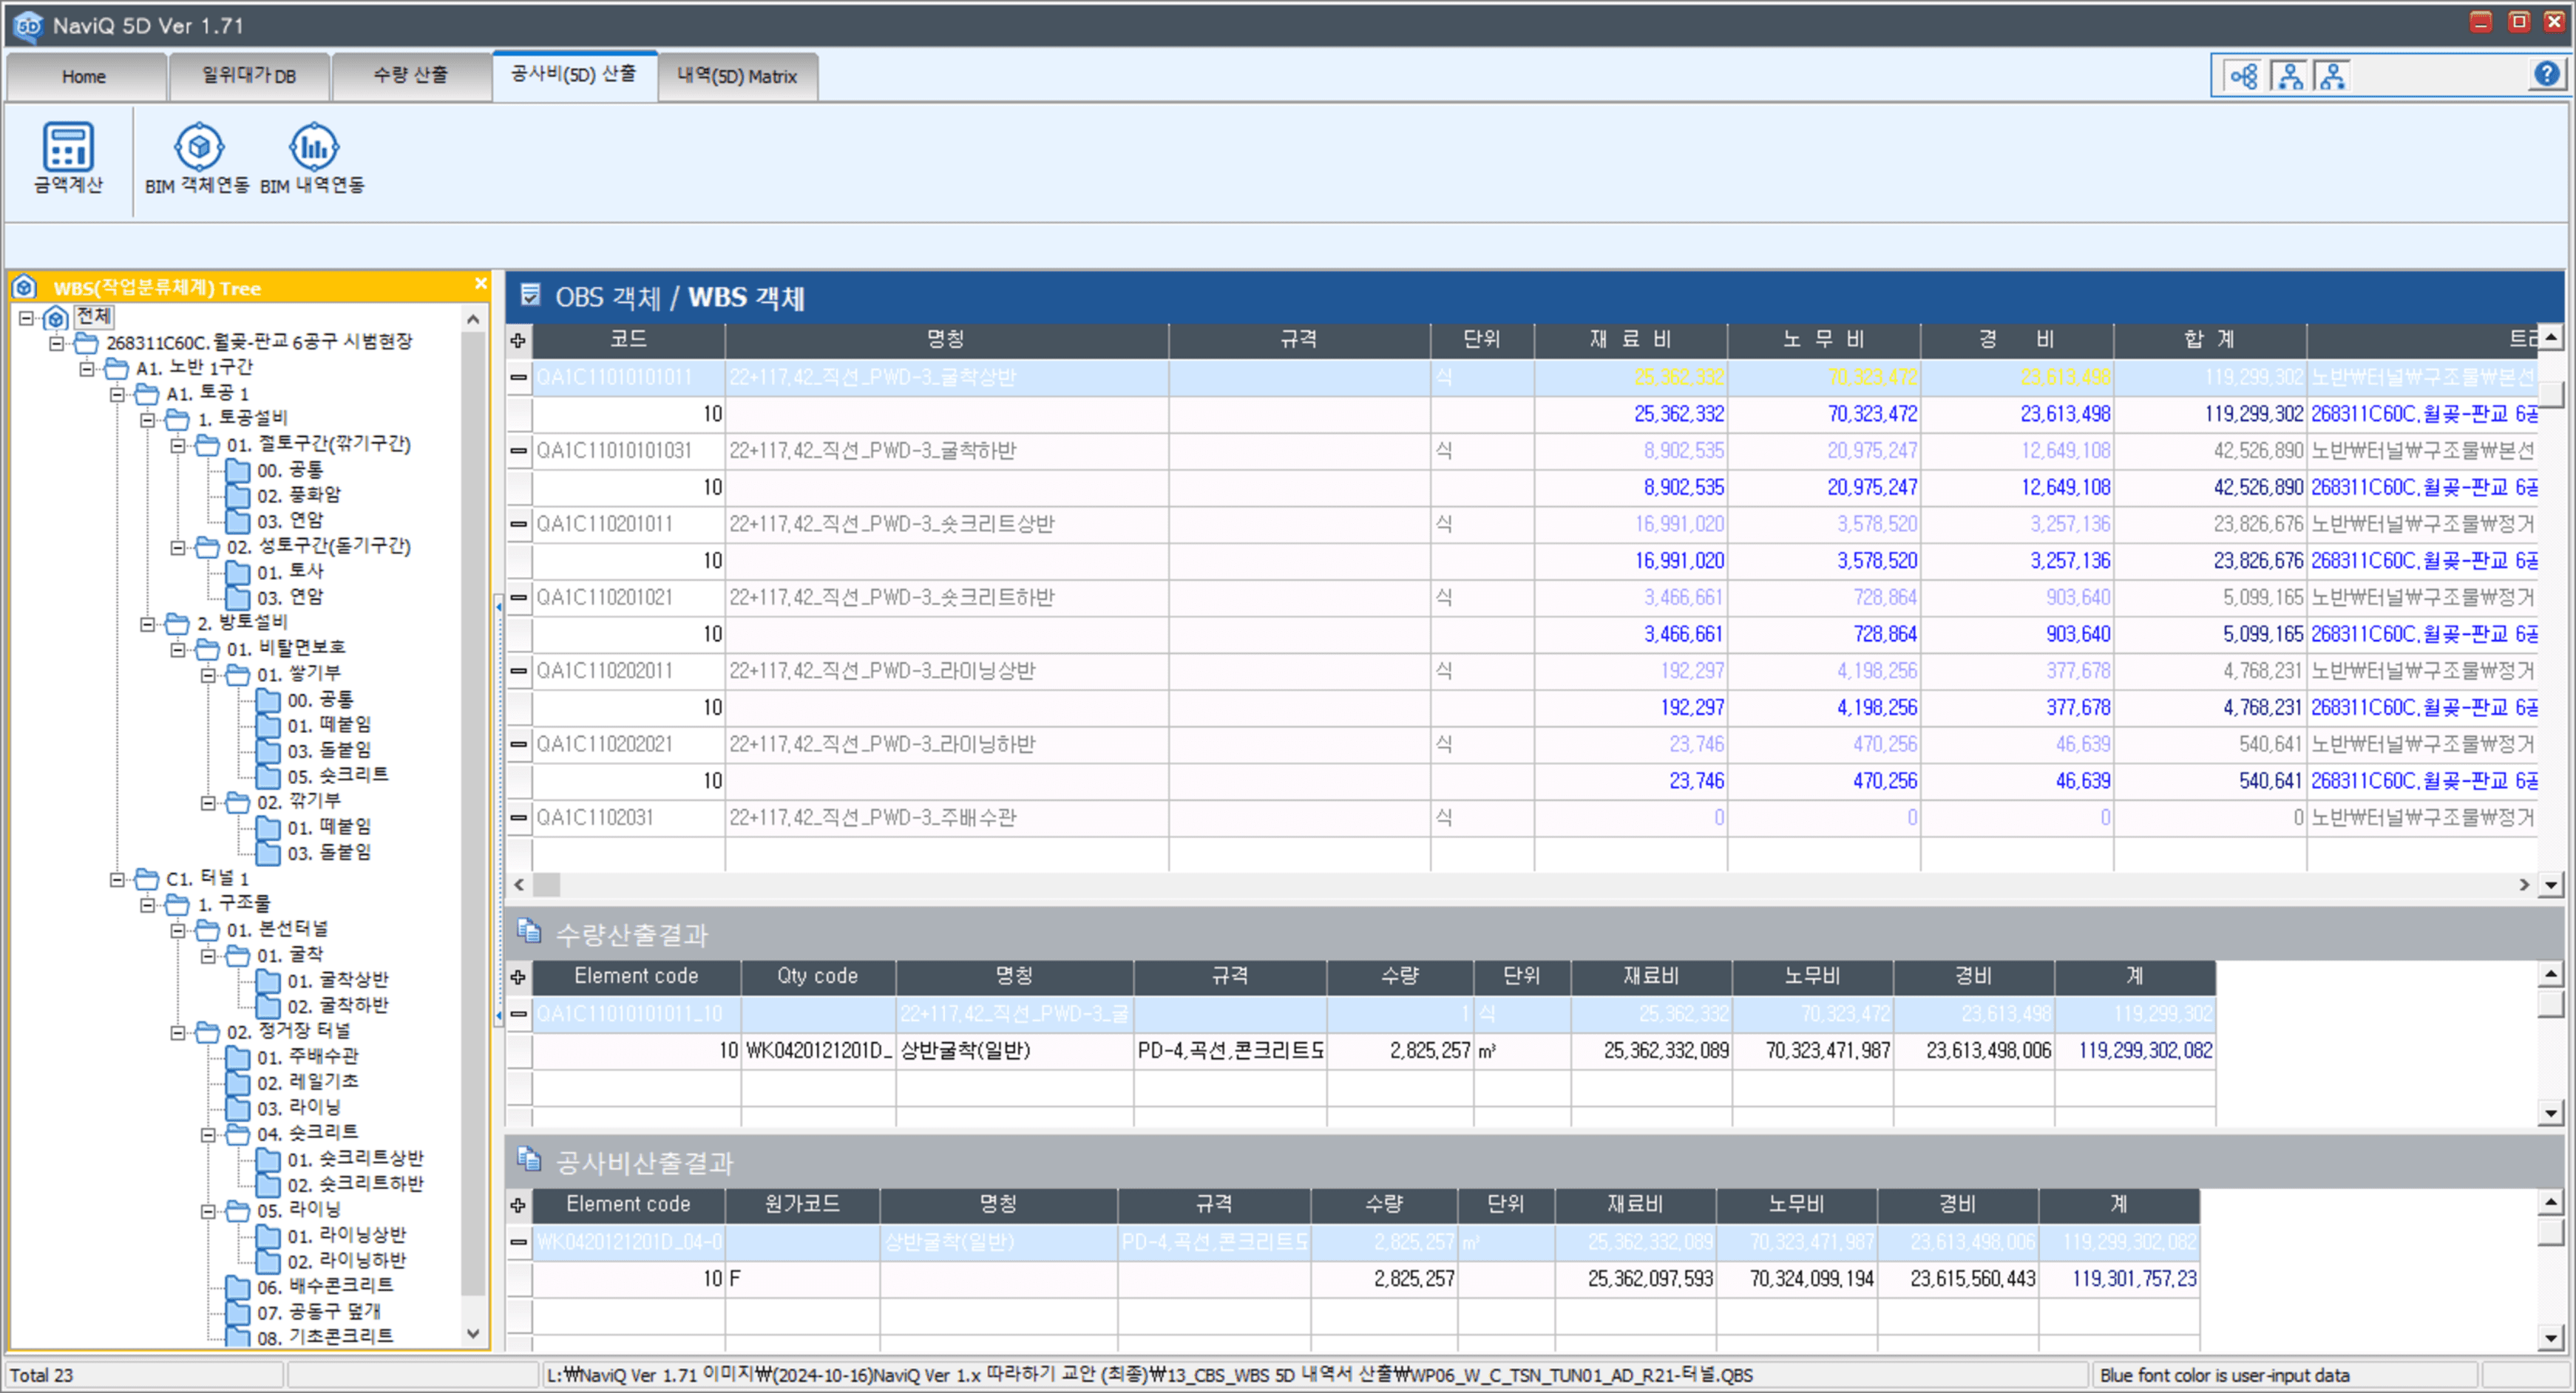Click the 금액계산 calculator icon
This screenshot has height=1393, width=2576.
pos(68,147)
